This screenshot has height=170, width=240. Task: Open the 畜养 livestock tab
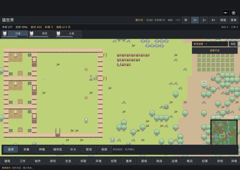coord(129,161)
